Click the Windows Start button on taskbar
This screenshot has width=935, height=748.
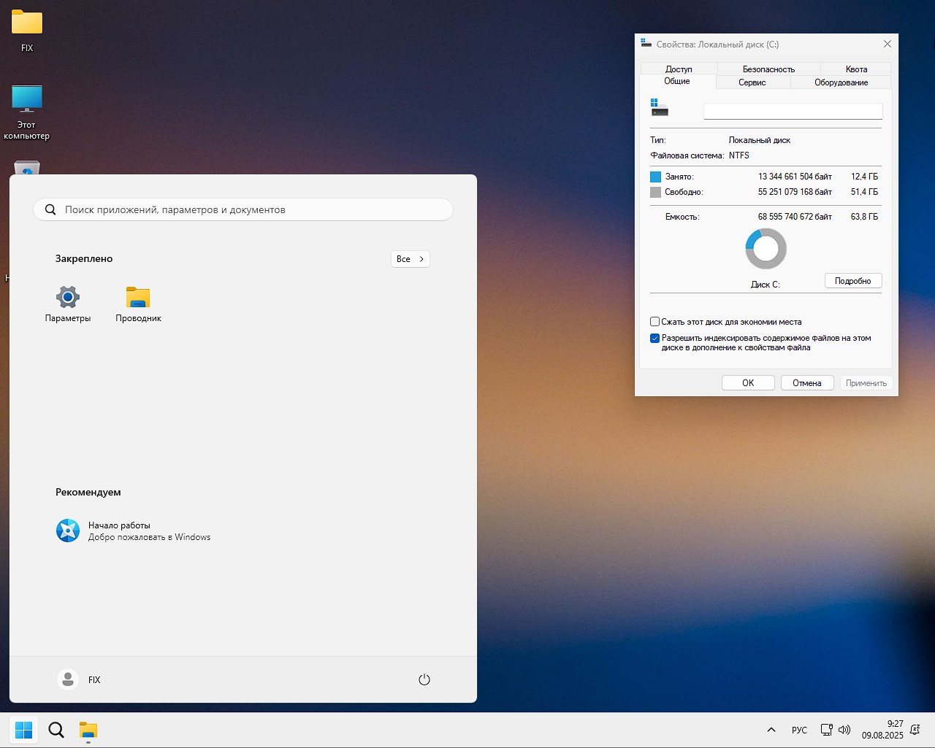tap(24, 730)
